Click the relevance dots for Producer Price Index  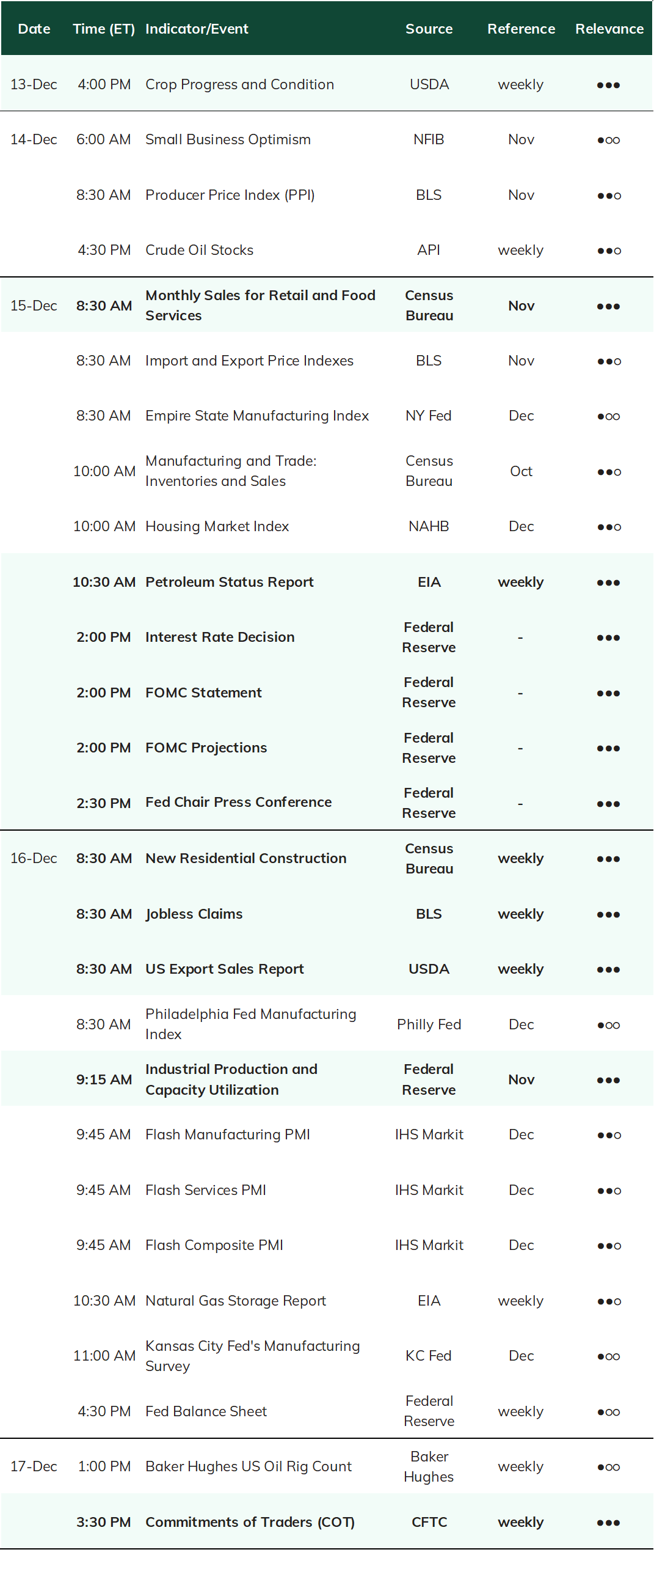pos(609,196)
